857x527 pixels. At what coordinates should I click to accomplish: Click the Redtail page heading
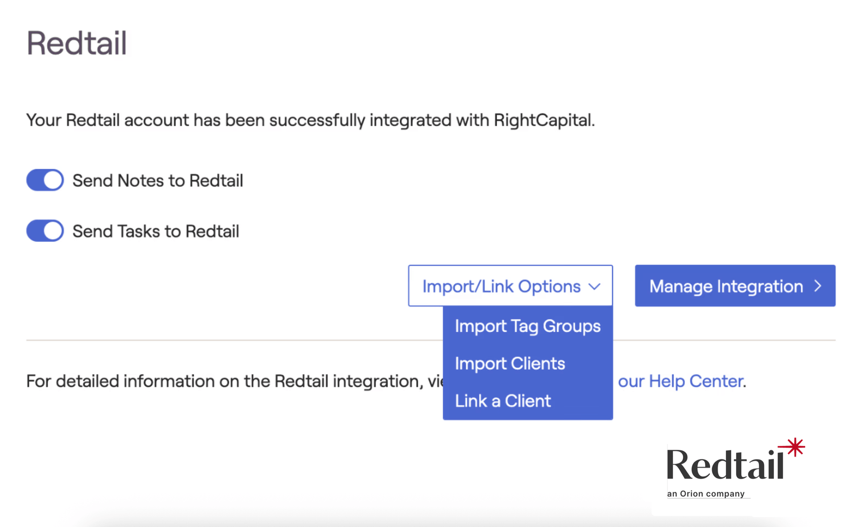point(77,43)
